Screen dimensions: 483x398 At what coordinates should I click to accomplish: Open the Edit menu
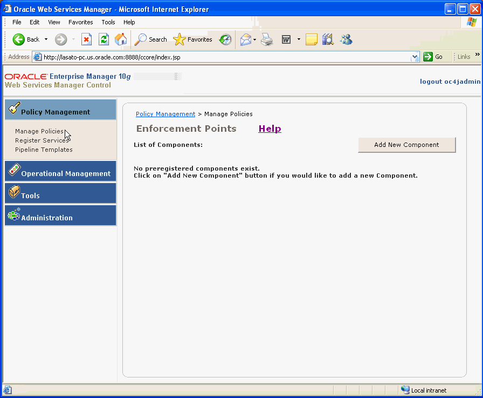pyautogui.click(x=34, y=22)
